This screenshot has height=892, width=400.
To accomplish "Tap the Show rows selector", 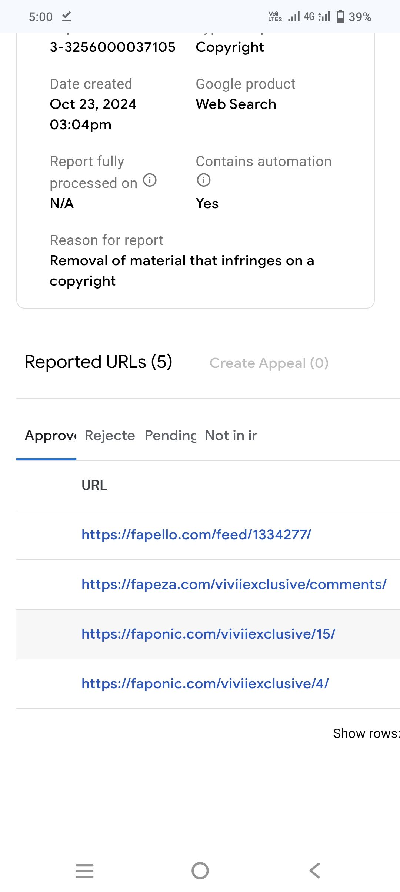I will (366, 733).
